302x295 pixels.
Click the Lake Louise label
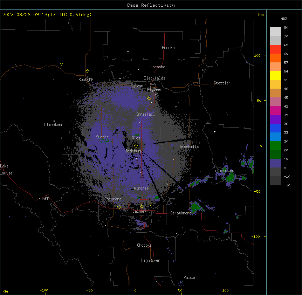pos(6,170)
